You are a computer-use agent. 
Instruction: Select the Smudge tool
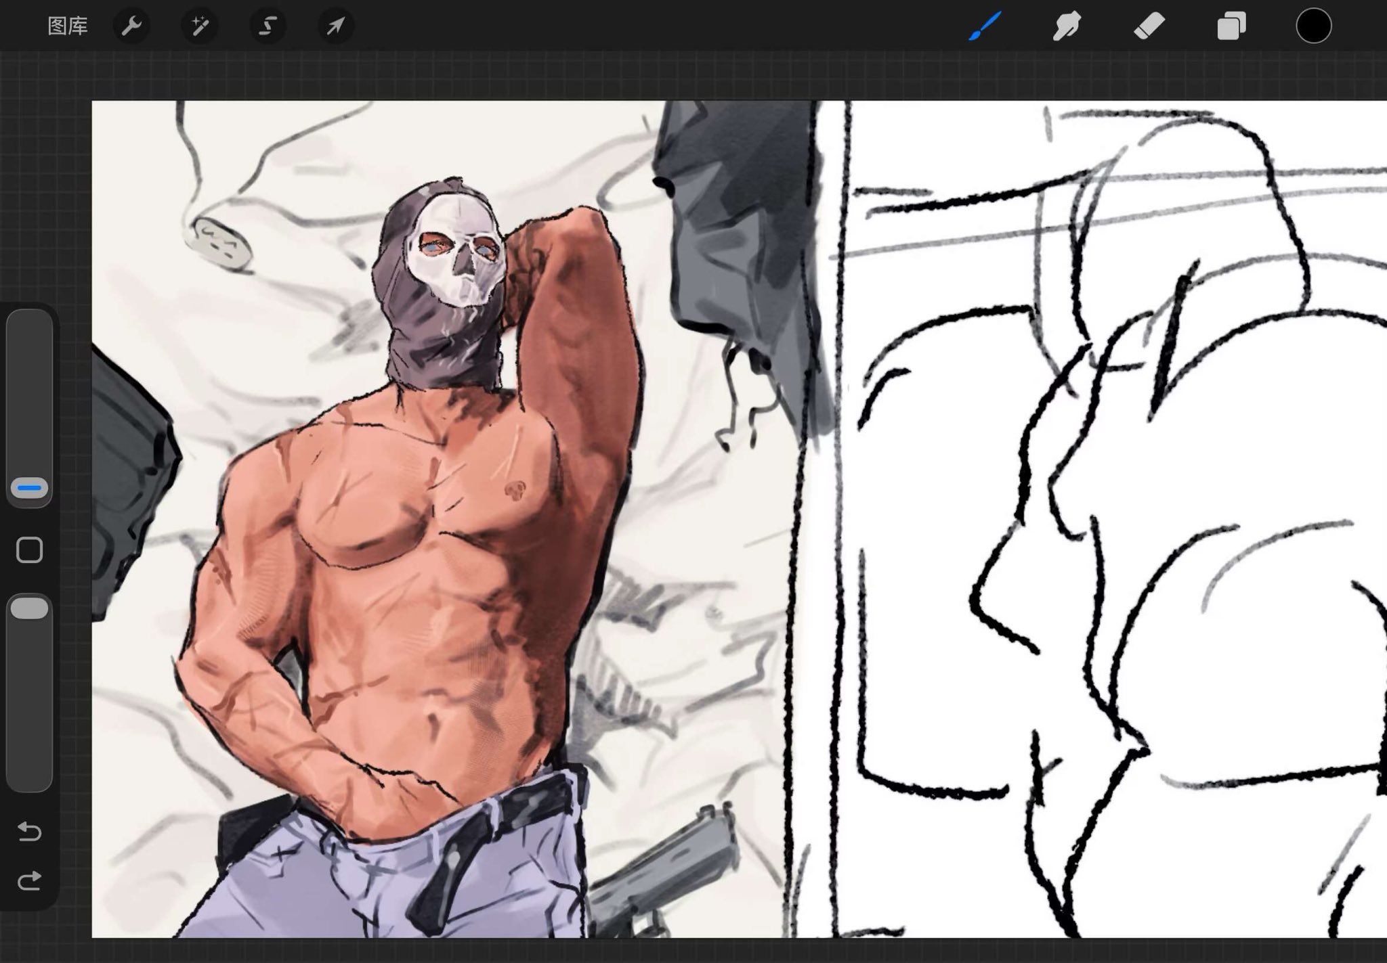pyautogui.click(x=1067, y=26)
